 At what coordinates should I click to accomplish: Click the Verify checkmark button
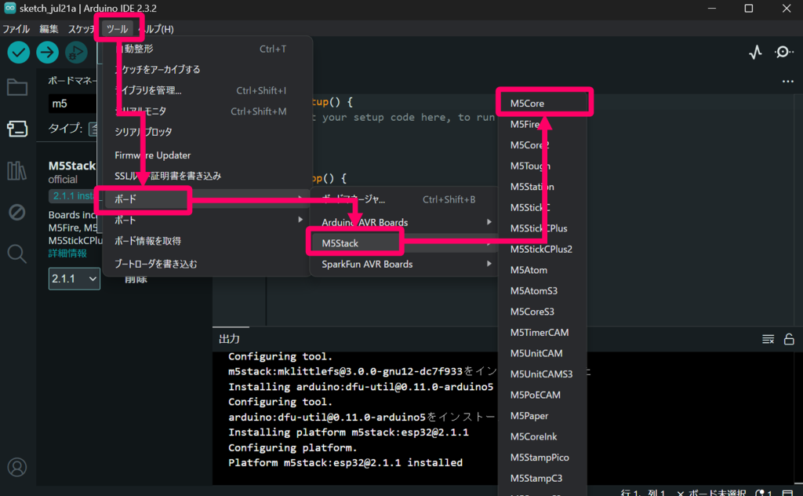pyautogui.click(x=19, y=53)
